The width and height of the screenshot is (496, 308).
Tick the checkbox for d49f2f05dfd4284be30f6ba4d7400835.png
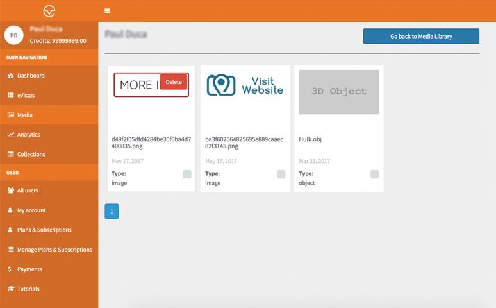[186, 174]
